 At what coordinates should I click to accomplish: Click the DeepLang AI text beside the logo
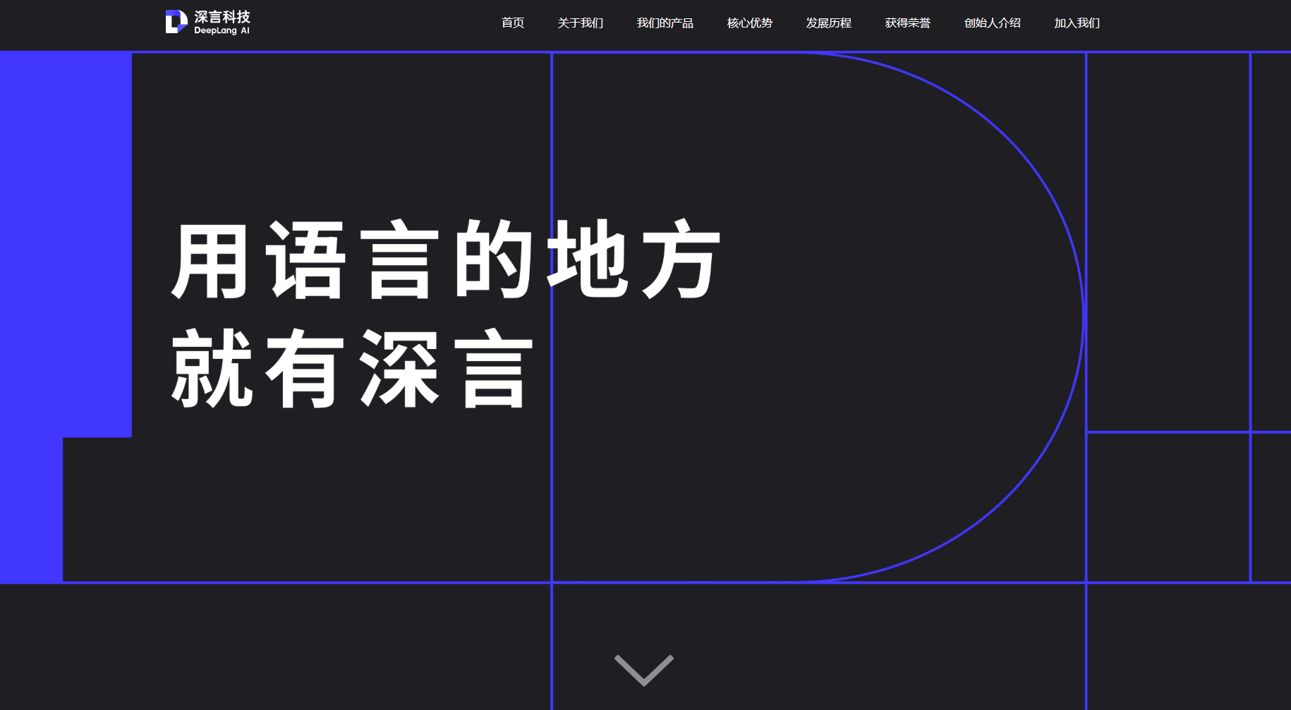click(221, 30)
